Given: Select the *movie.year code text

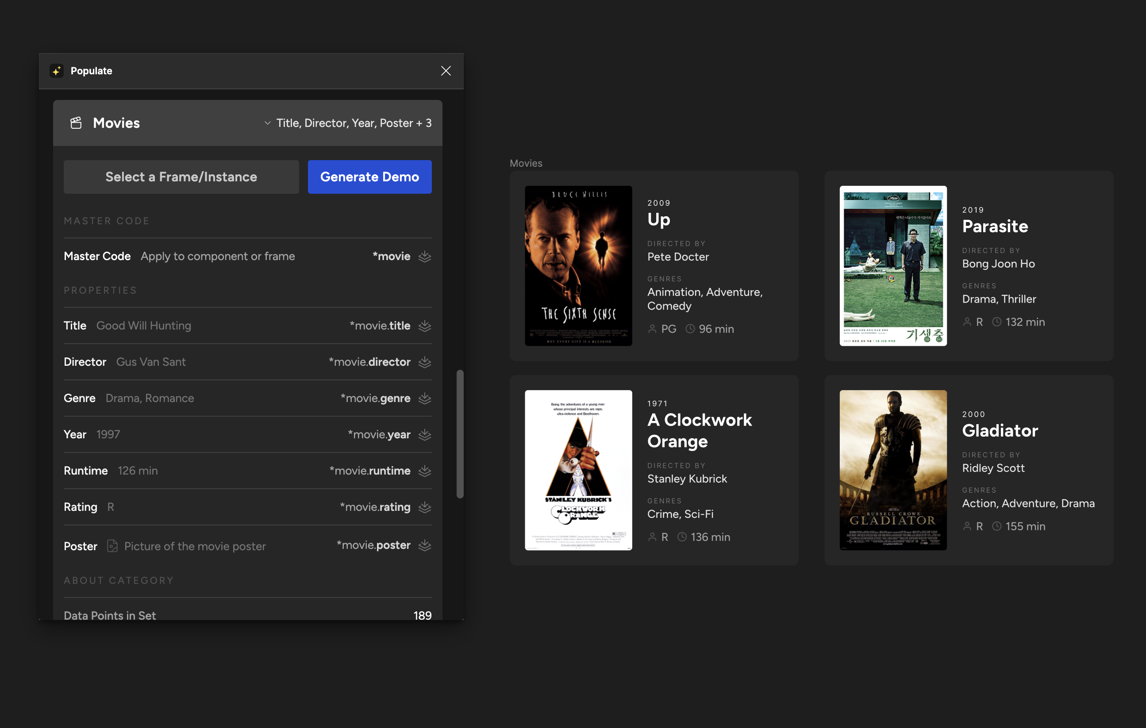Looking at the screenshot, I should 379,434.
